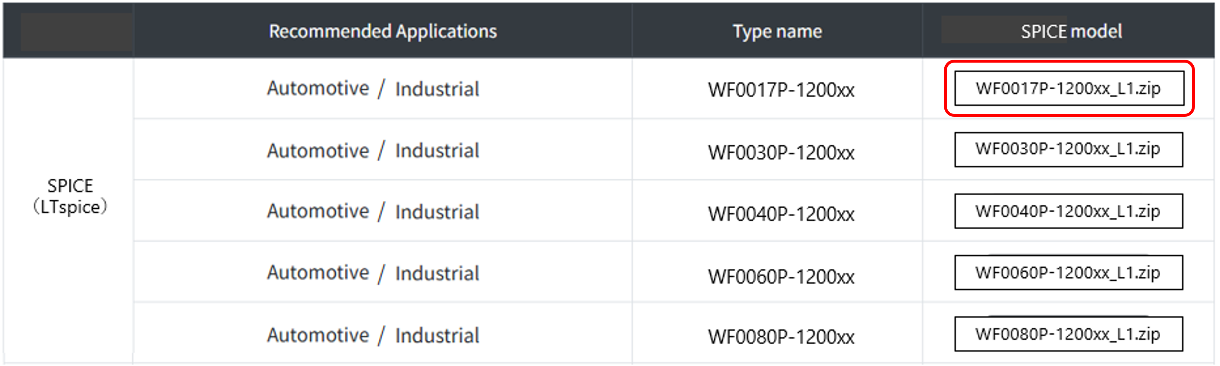Click the Type name column header

tap(777, 31)
